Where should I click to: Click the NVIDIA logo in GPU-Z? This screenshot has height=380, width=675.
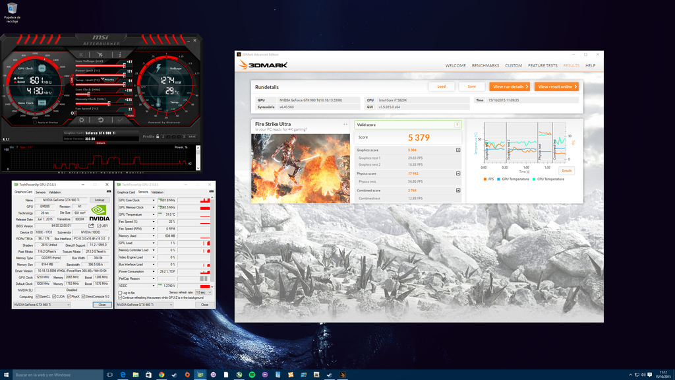(99, 212)
